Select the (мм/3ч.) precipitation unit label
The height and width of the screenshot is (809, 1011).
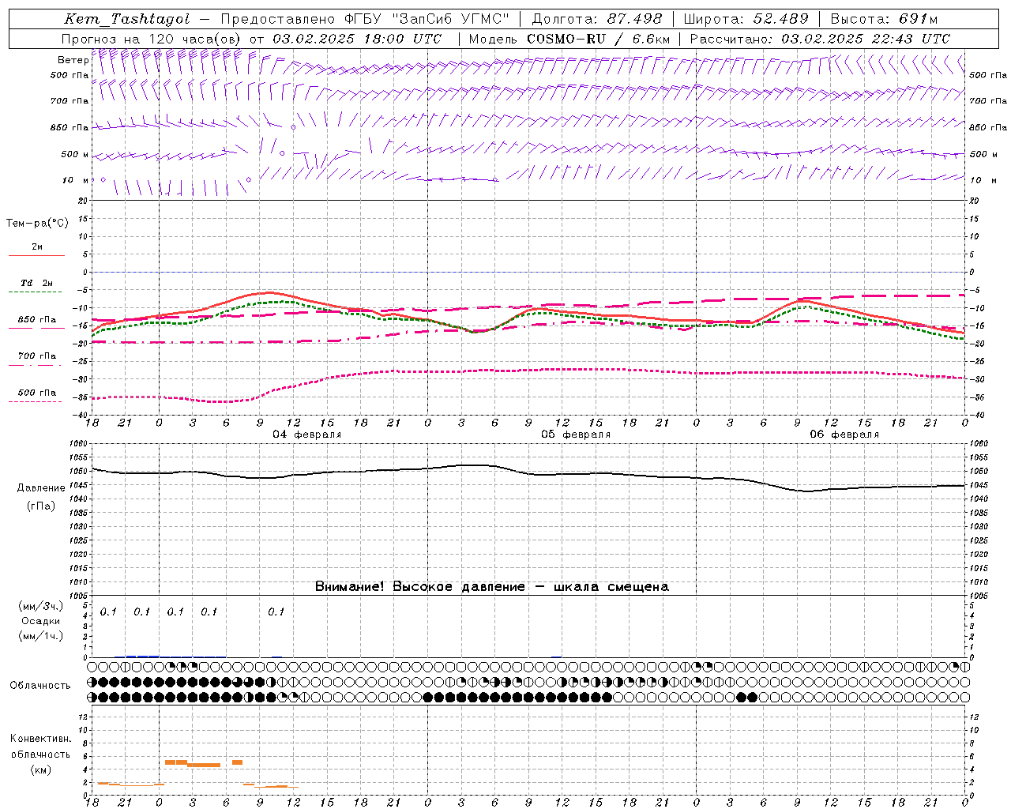[41, 607]
